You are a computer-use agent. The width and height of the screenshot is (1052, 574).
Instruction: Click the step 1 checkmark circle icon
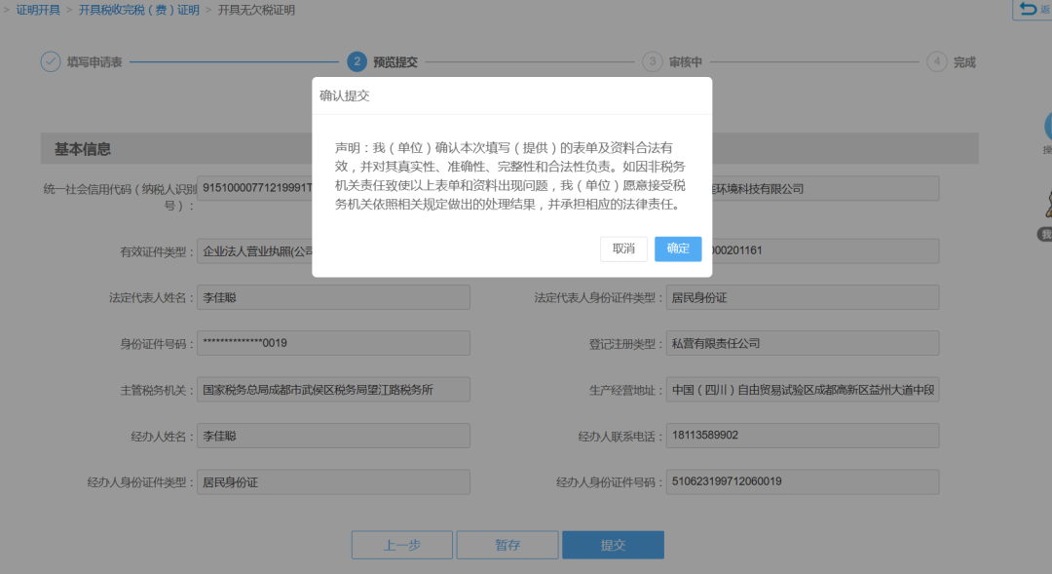tap(50, 62)
